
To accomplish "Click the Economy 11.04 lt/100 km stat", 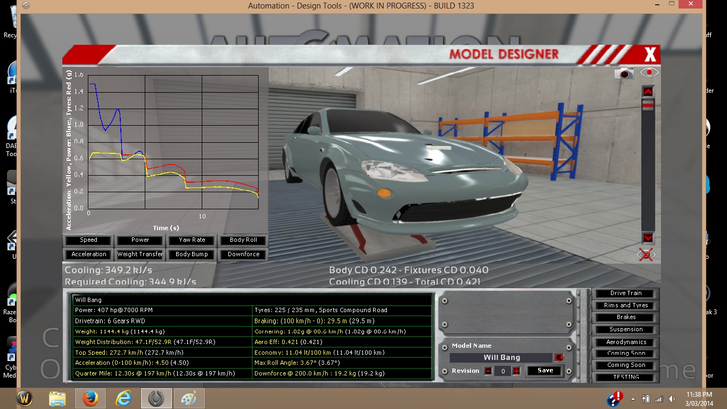I will [x=342, y=353].
